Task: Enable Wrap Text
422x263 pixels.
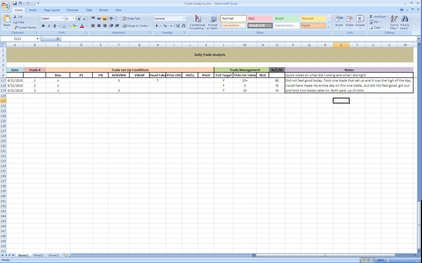Action: (131, 19)
